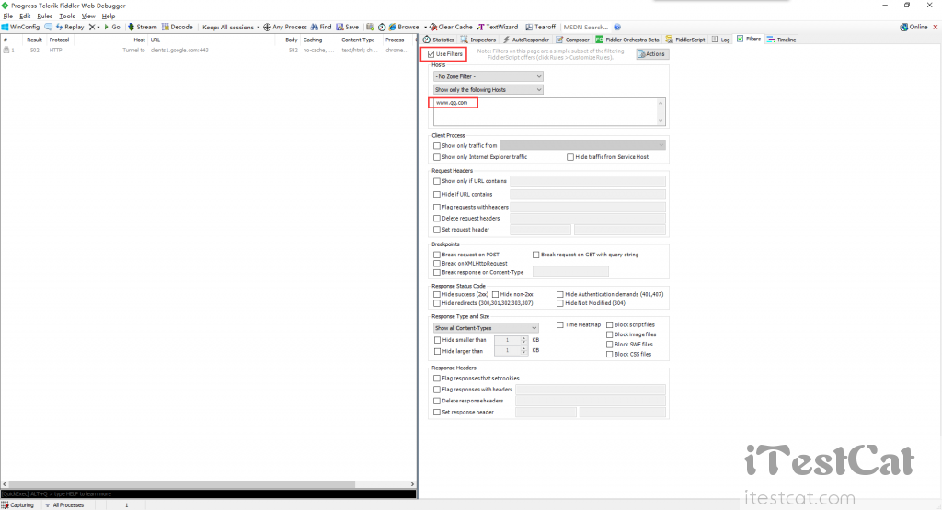Screen dimensions: 942x510
Task: Open the Statistics tab
Action: click(439, 40)
